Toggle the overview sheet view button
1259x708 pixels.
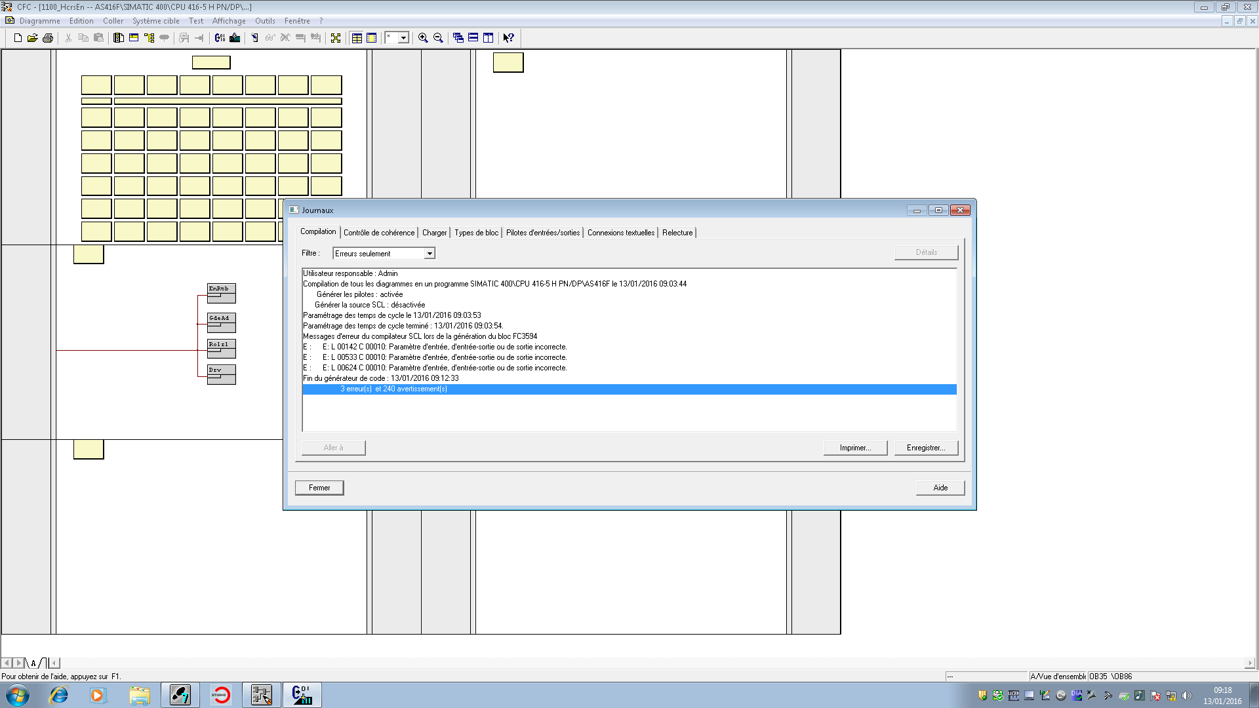click(357, 38)
